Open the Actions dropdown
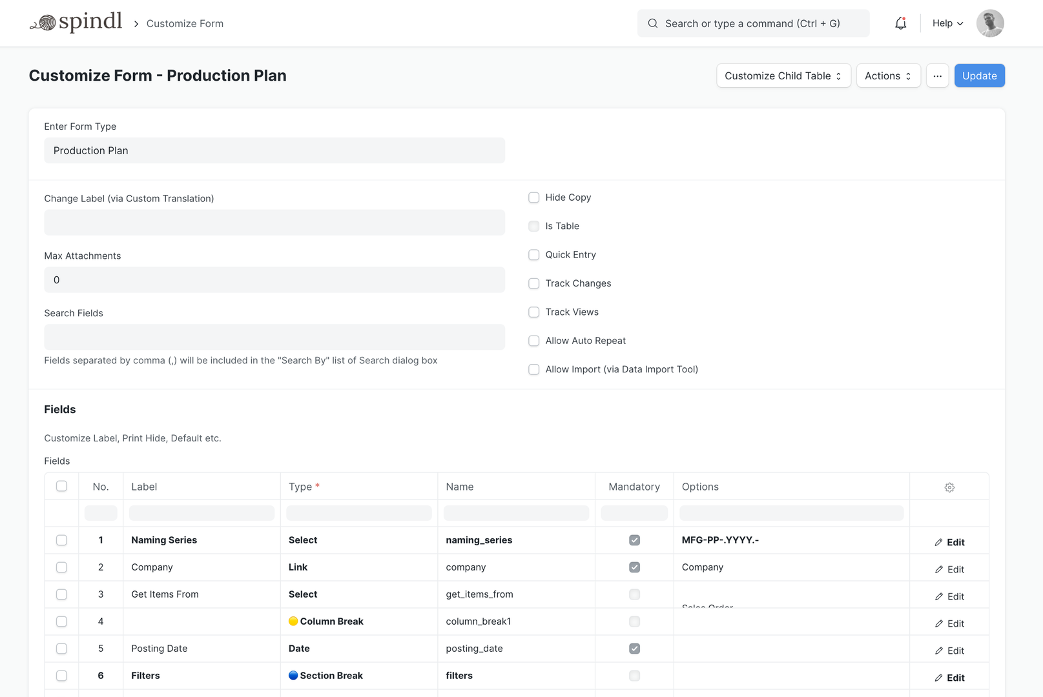This screenshot has height=697, width=1043. click(x=888, y=76)
